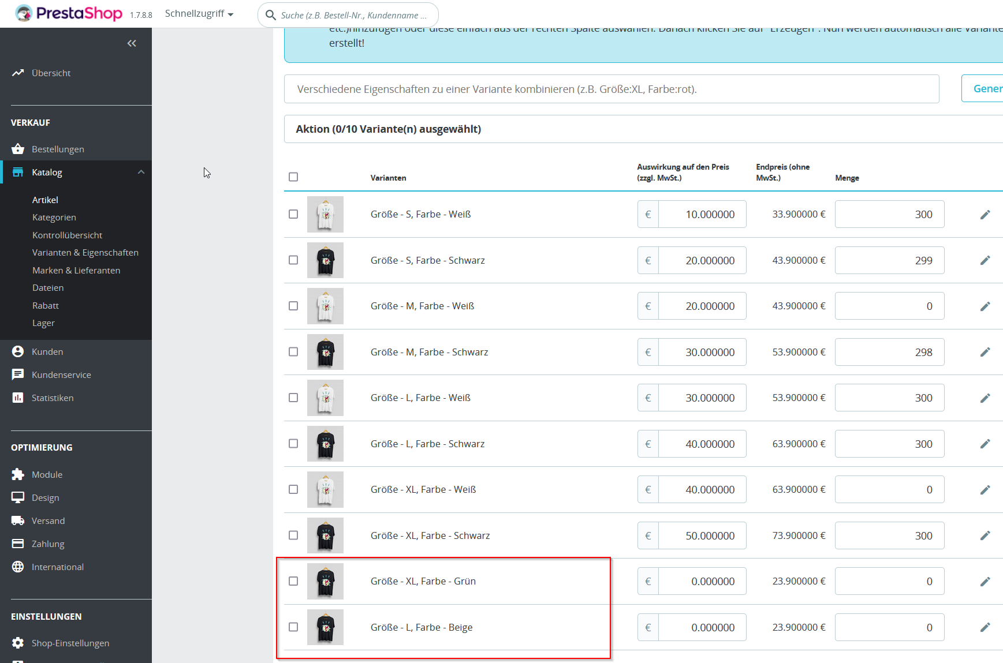Check the Größe S, Farbe Schwarz variant
This screenshot has height=663, width=1003.
pyautogui.click(x=293, y=260)
